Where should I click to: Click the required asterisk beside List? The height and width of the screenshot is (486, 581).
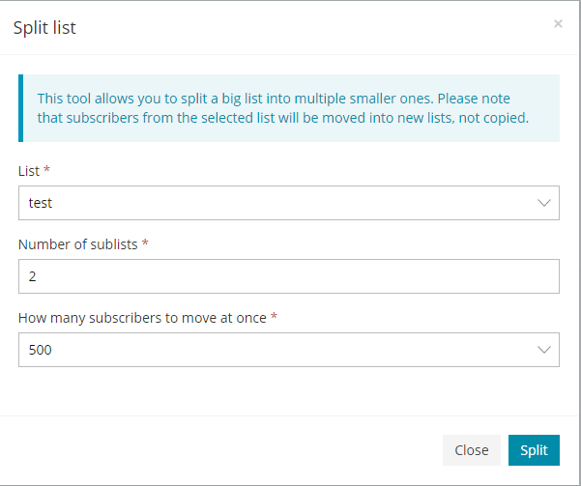(x=47, y=171)
